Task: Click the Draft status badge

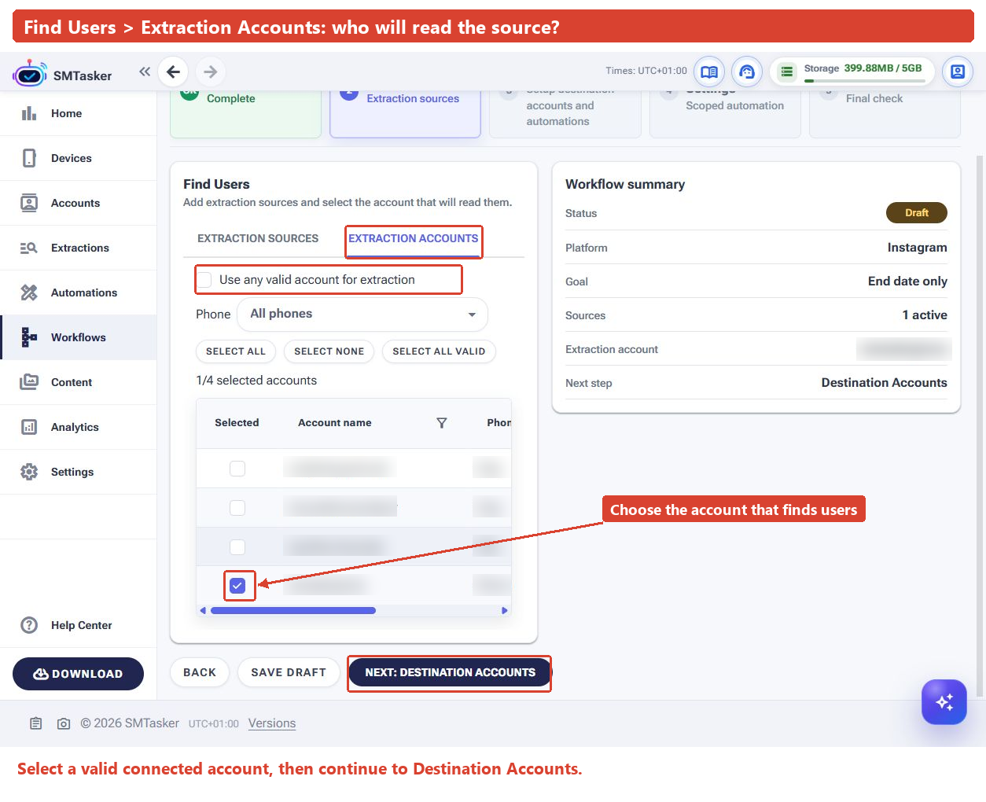Action: click(916, 213)
